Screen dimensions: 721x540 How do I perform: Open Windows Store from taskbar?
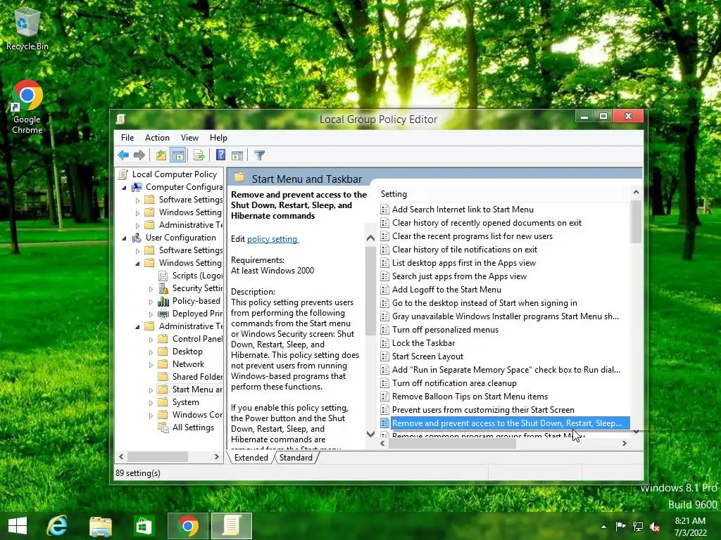coord(144,526)
